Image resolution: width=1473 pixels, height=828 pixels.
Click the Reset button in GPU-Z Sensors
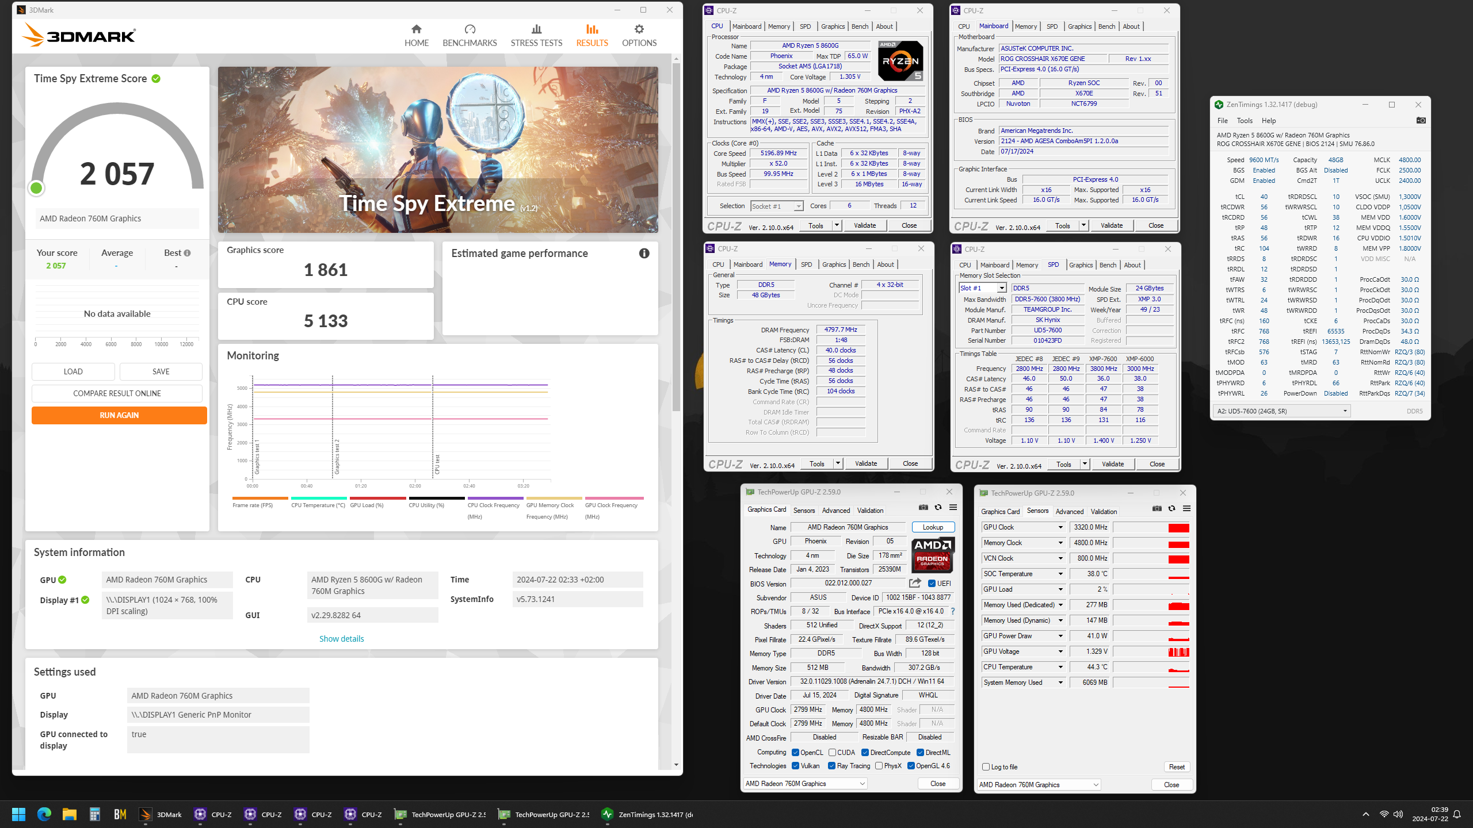[x=1177, y=766]
